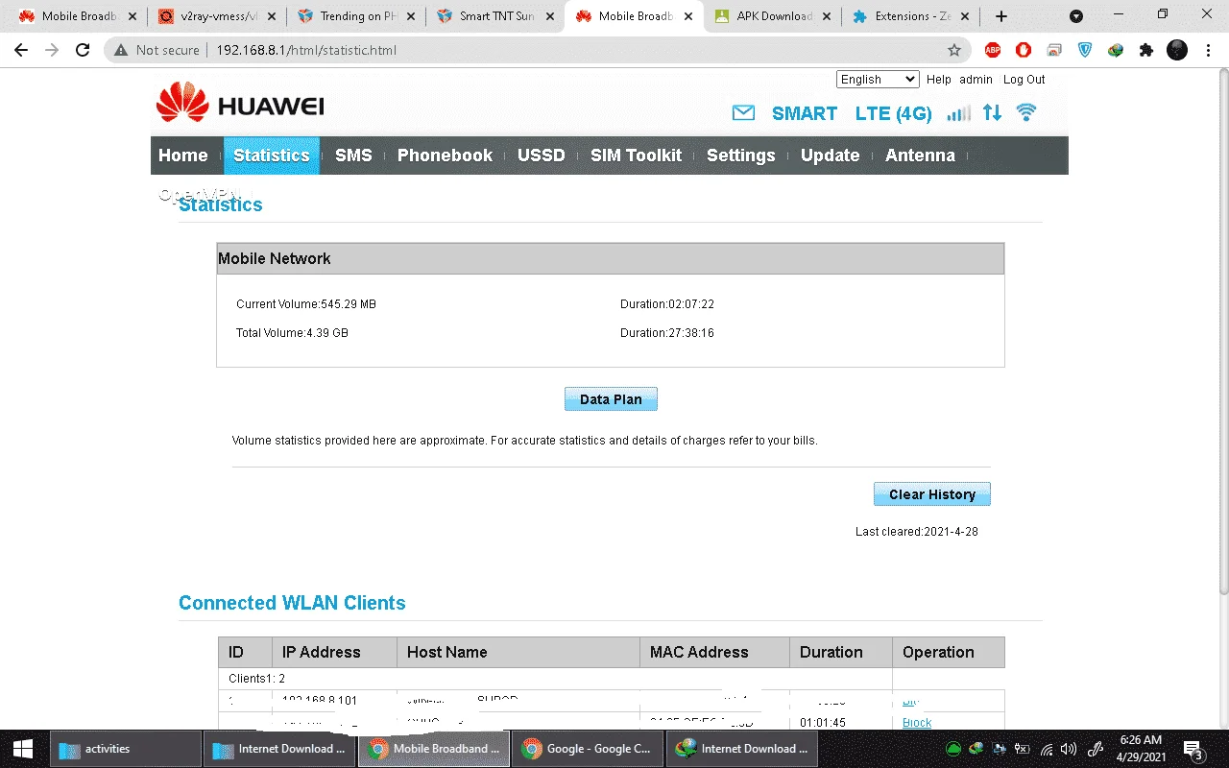Open the Chrome Extensions puzzle menu
This screenshot has height=768, width=1229.
click(x=1146, y=50)
